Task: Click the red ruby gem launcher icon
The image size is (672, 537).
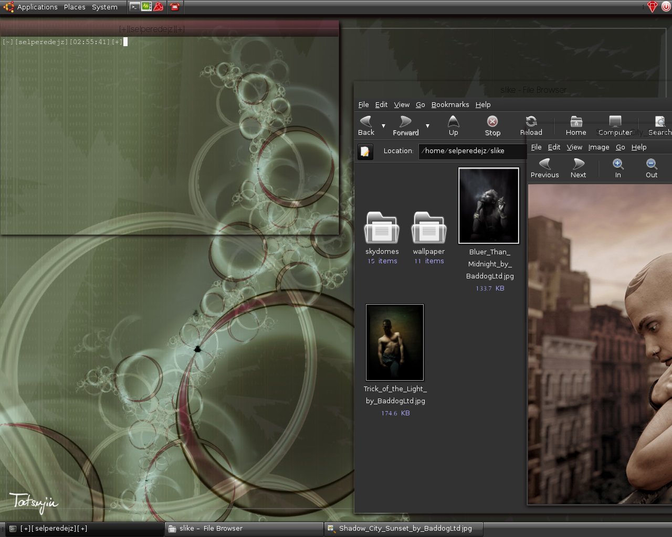Action: (x=158, y=7)
